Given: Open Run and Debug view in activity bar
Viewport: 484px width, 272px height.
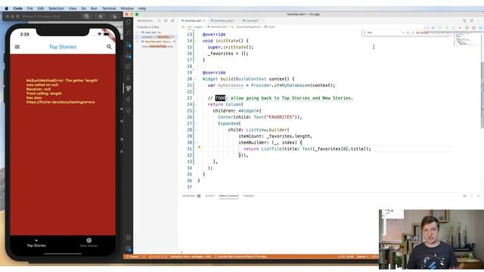Looking at the screenshot, I should [x=128, y=56].
